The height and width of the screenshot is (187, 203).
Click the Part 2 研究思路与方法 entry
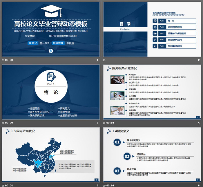[x=177, y=27]
